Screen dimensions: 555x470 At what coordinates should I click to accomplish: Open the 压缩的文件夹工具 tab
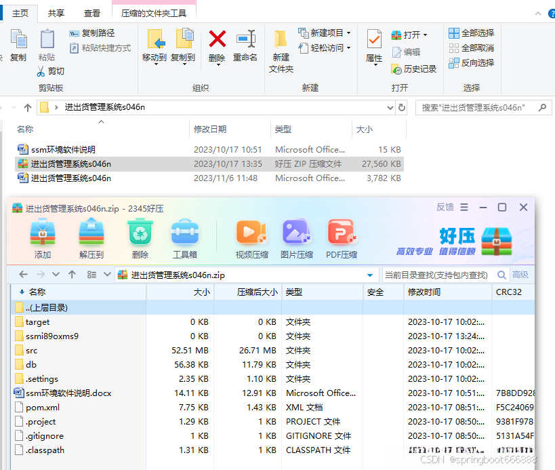[x=154, y=14]
